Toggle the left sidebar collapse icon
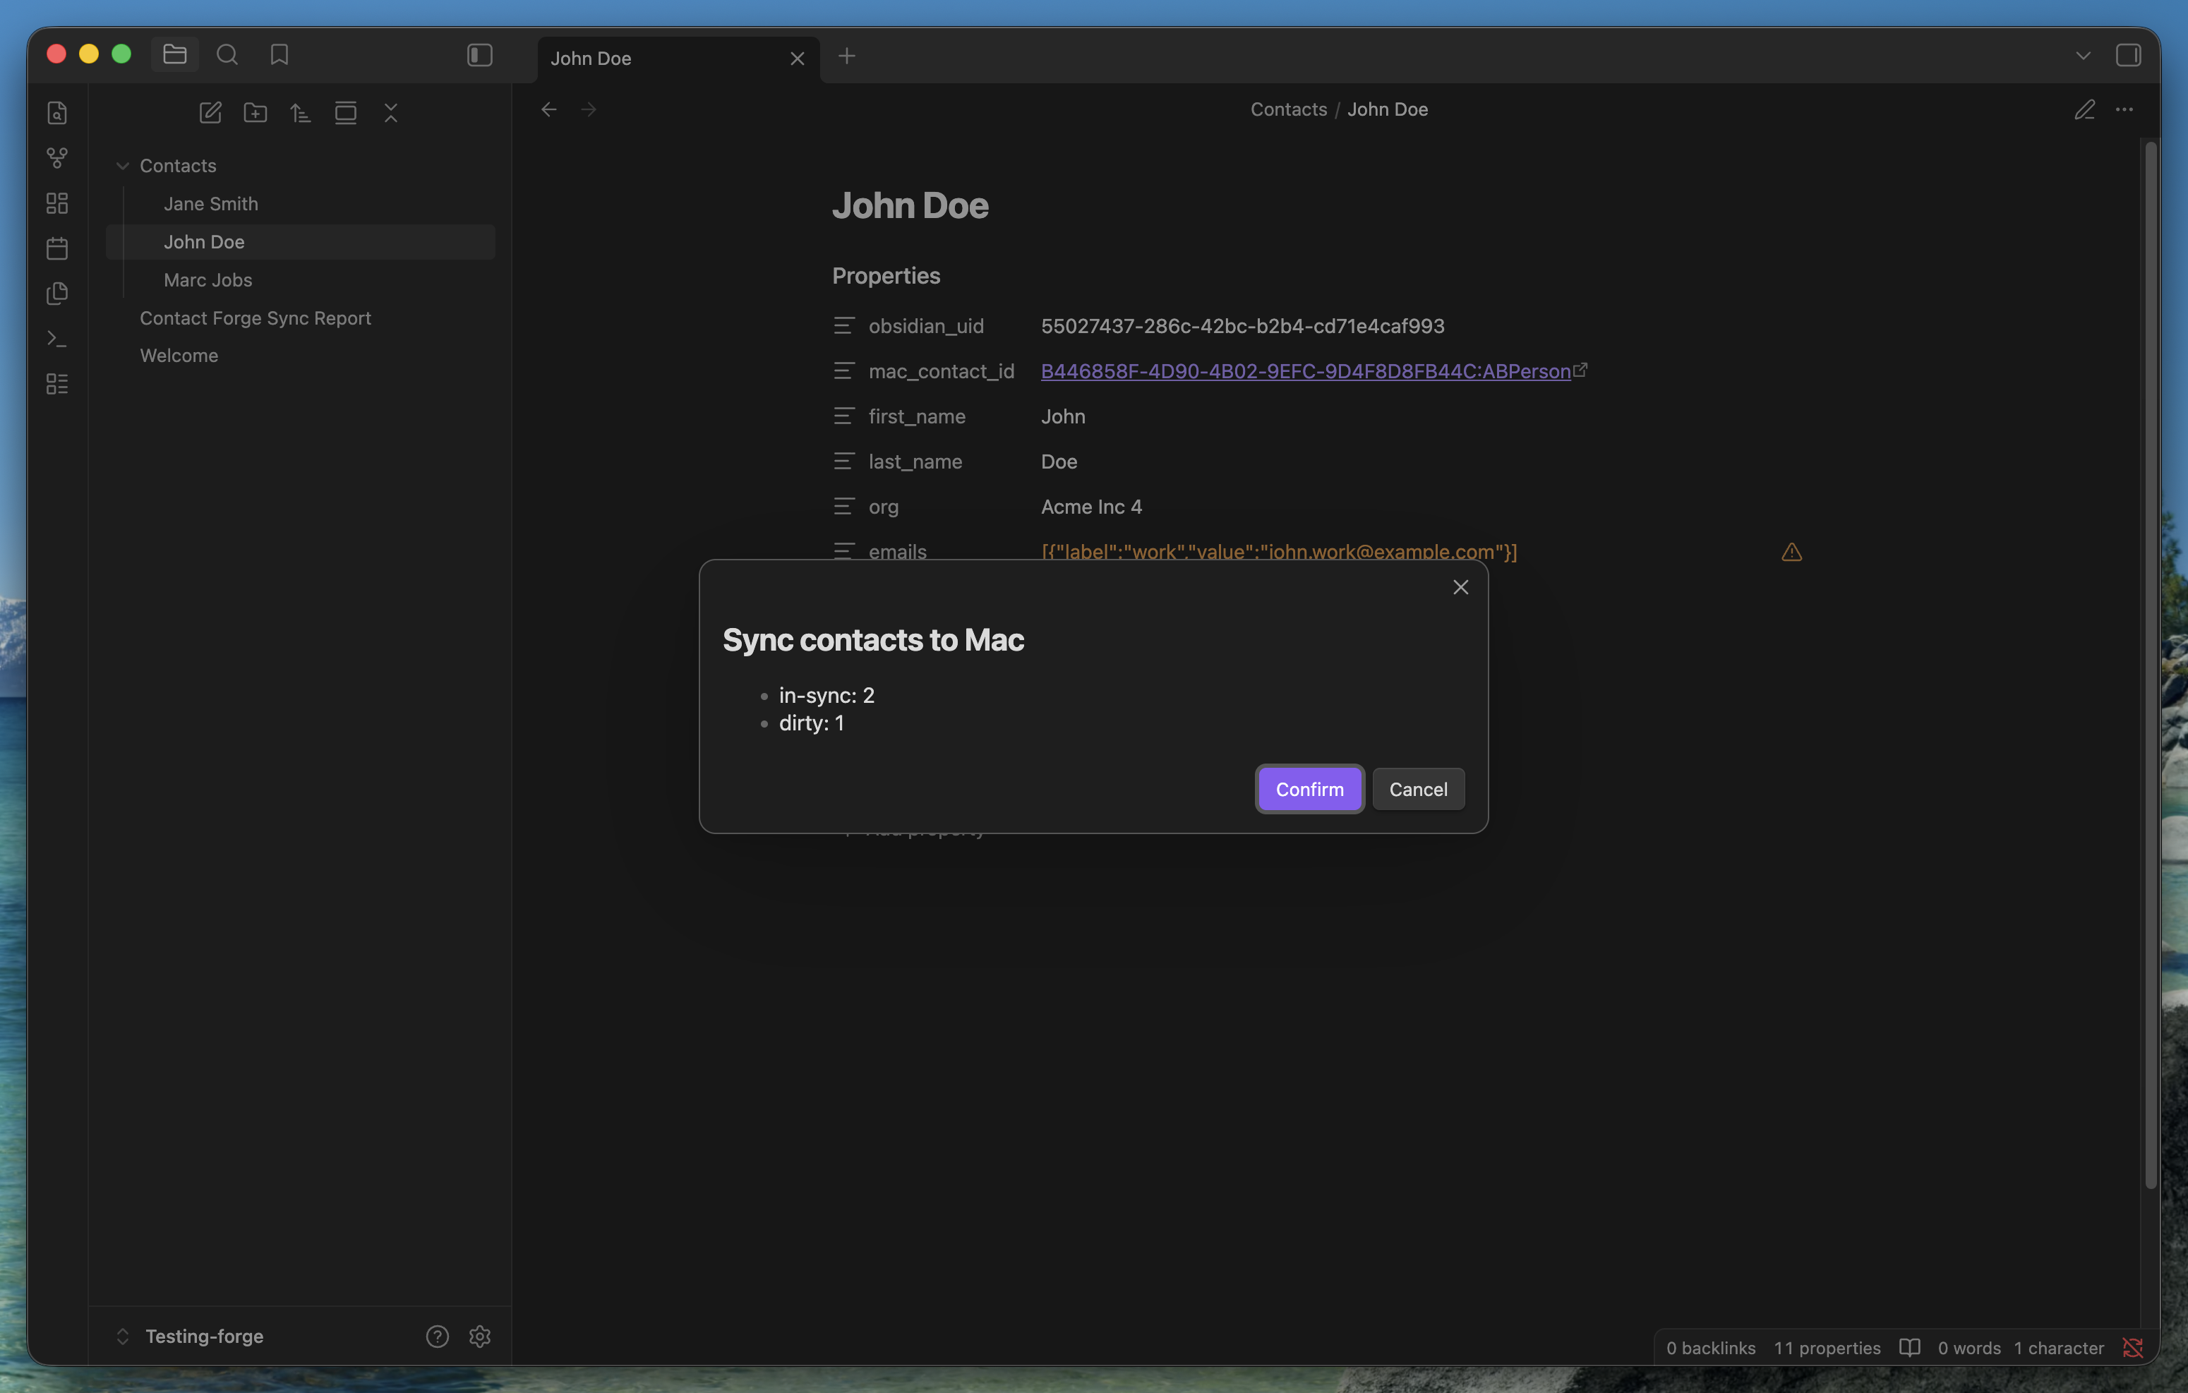This screenshot has width=2188, height=1393. pyautogui.click(x=480, y=56)
